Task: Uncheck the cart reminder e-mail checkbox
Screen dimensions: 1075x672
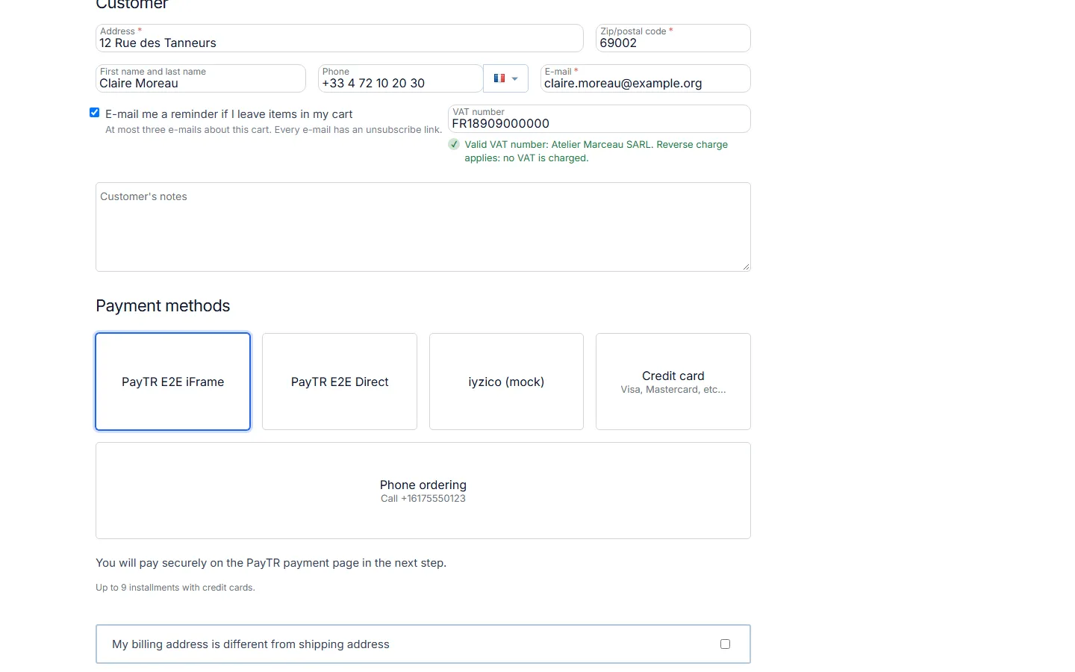Action: [x=95, y=113]
